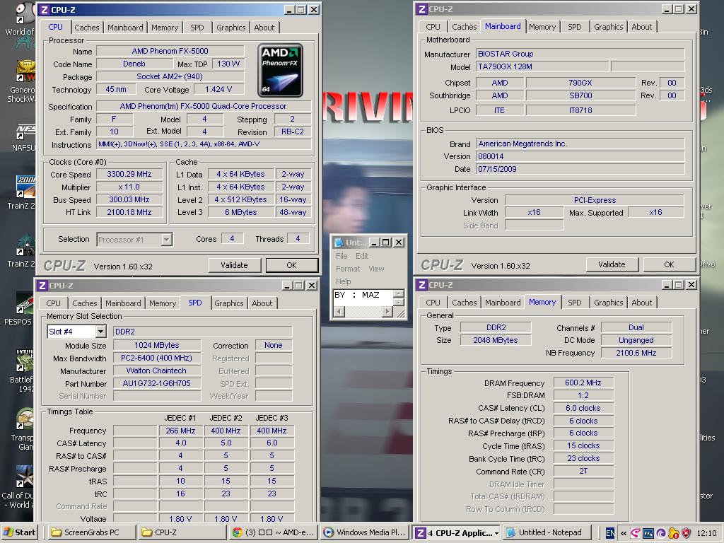Switch to Chrome AMD tab in taskbar
This screenshot has height=543, width=724.
[273, 532]
